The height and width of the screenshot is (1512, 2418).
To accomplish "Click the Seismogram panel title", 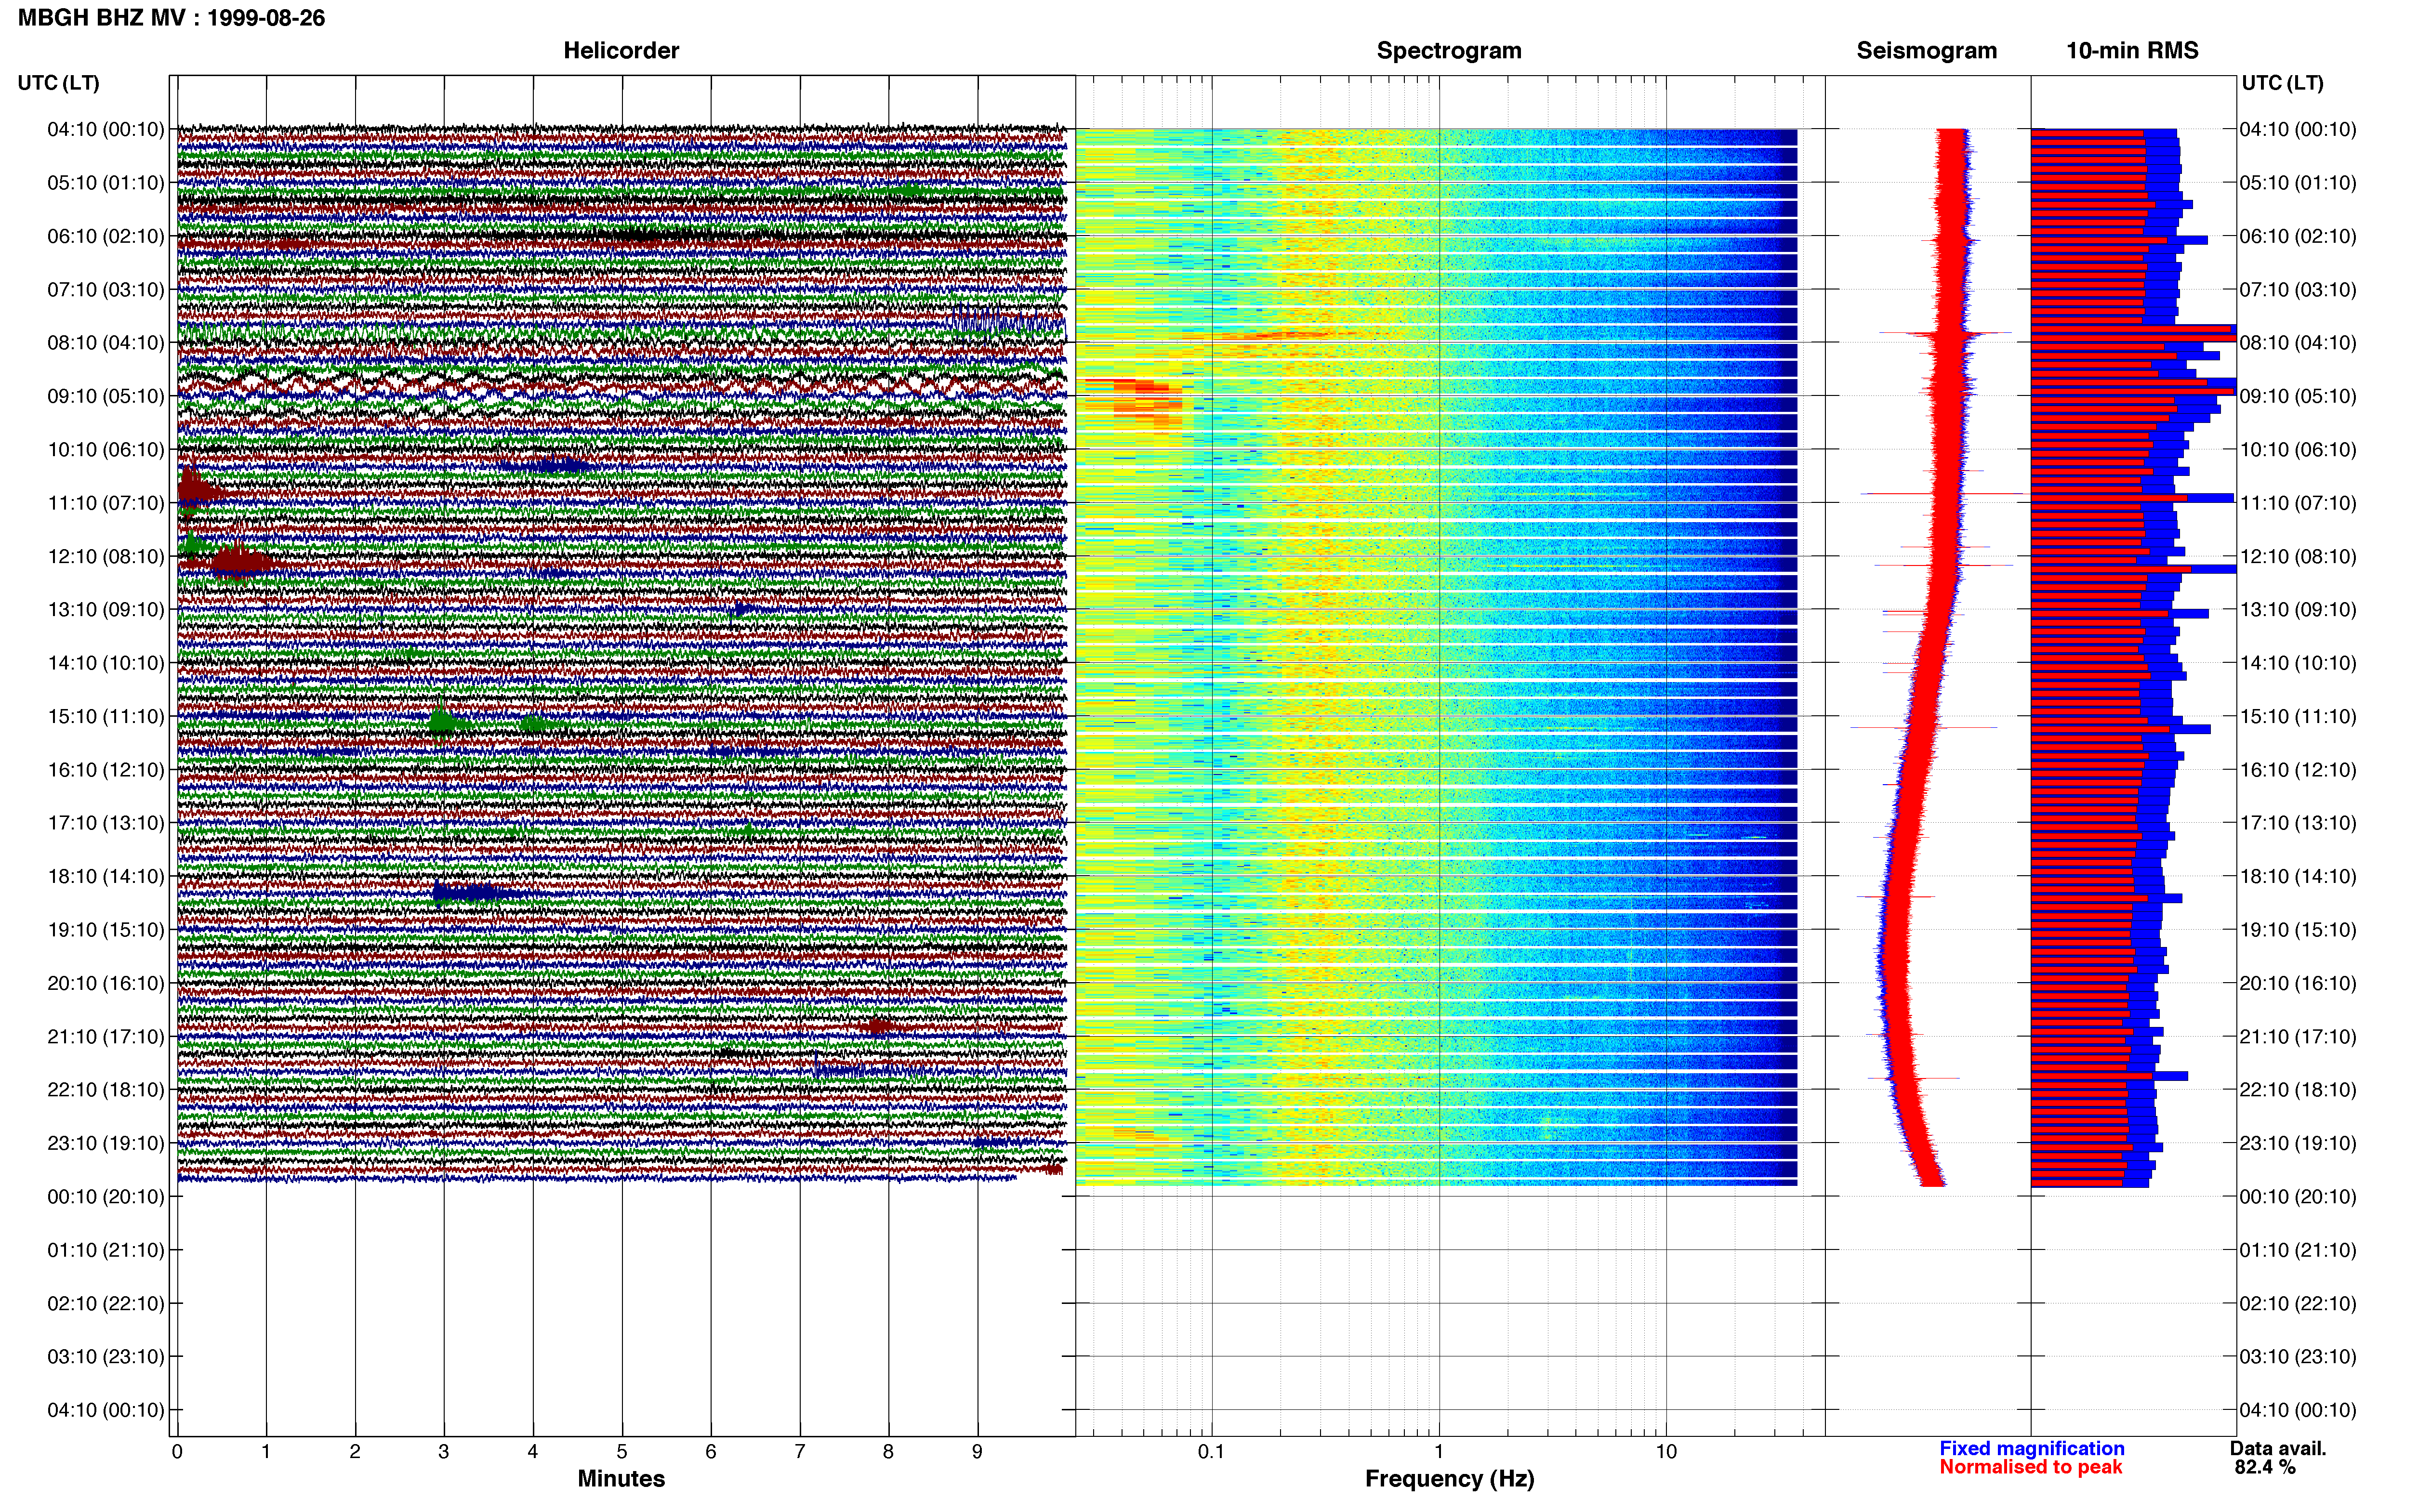I will point(1926,51).
